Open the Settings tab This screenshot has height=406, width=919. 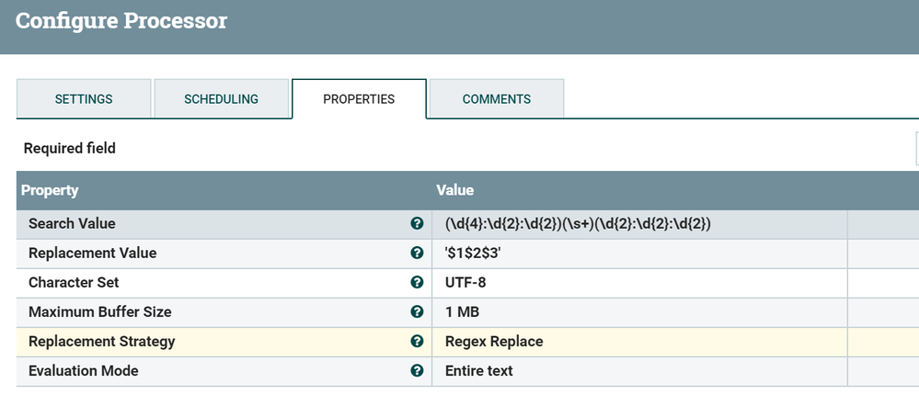84,99
